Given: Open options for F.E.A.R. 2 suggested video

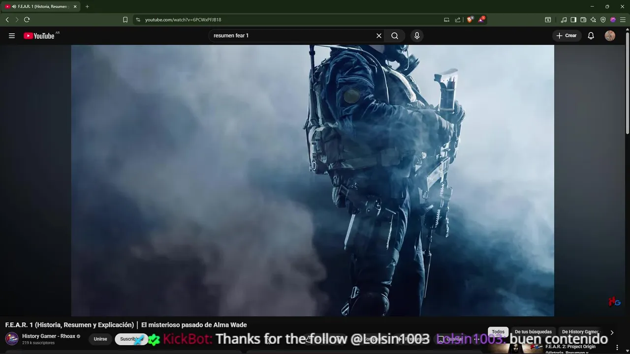Looking at the screenshot, I should [617, 348].
